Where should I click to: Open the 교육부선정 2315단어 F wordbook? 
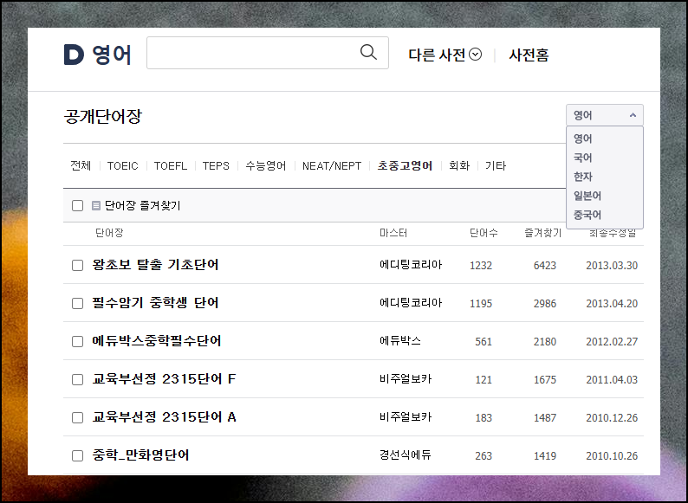(164, 379)
